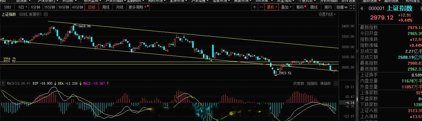422x121 pixels.
Task: Expand the 设置均线 moving average dropdown
Action: (x=327, y=14)
